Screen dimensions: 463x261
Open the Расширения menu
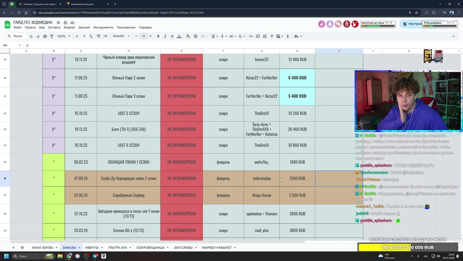point(126,28)
